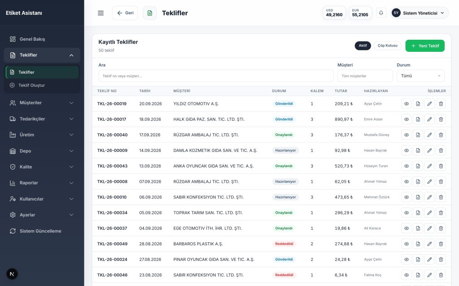Toggle the hamburger sidebar menu icon

coord(101,13)
